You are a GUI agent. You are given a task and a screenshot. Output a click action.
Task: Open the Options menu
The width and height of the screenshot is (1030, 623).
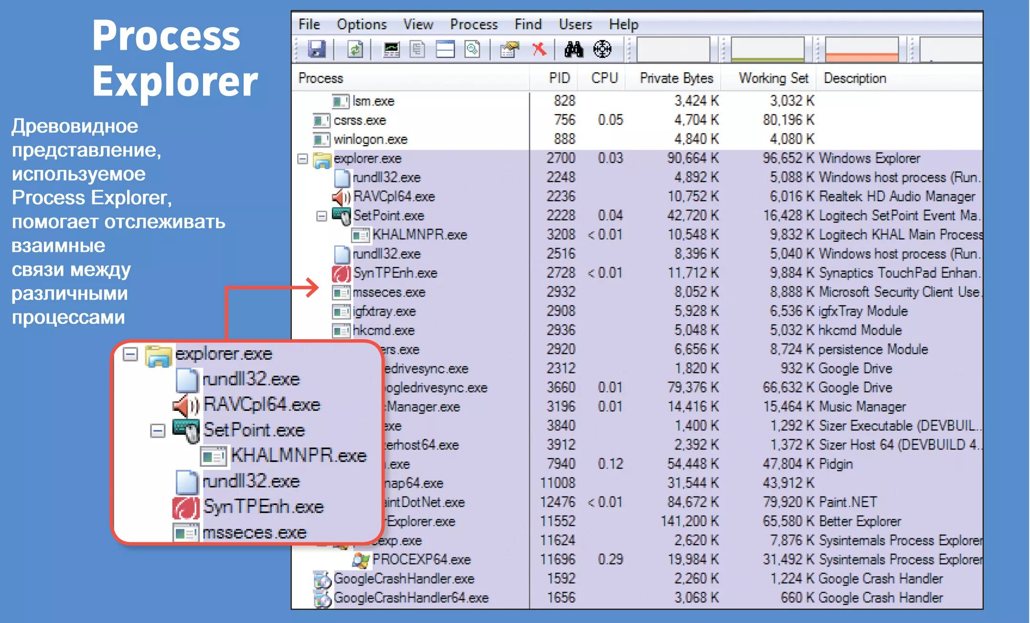point(362,24)
